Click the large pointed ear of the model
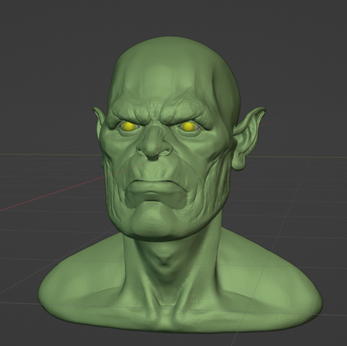The width and height of the screenshot is (347, 346). point(250,138)
